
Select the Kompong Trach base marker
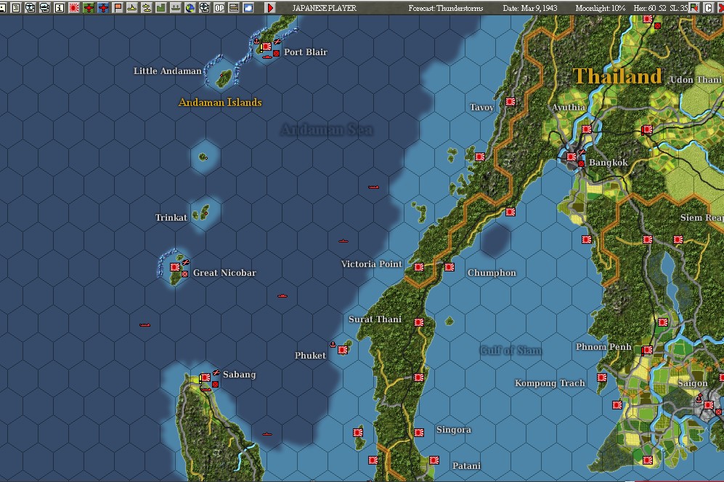(x=602, y=377)
